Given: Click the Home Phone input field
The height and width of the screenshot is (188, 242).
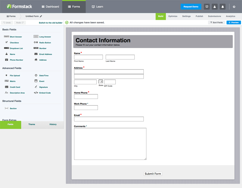Looking at the screenshot, I should coord(86,96).
